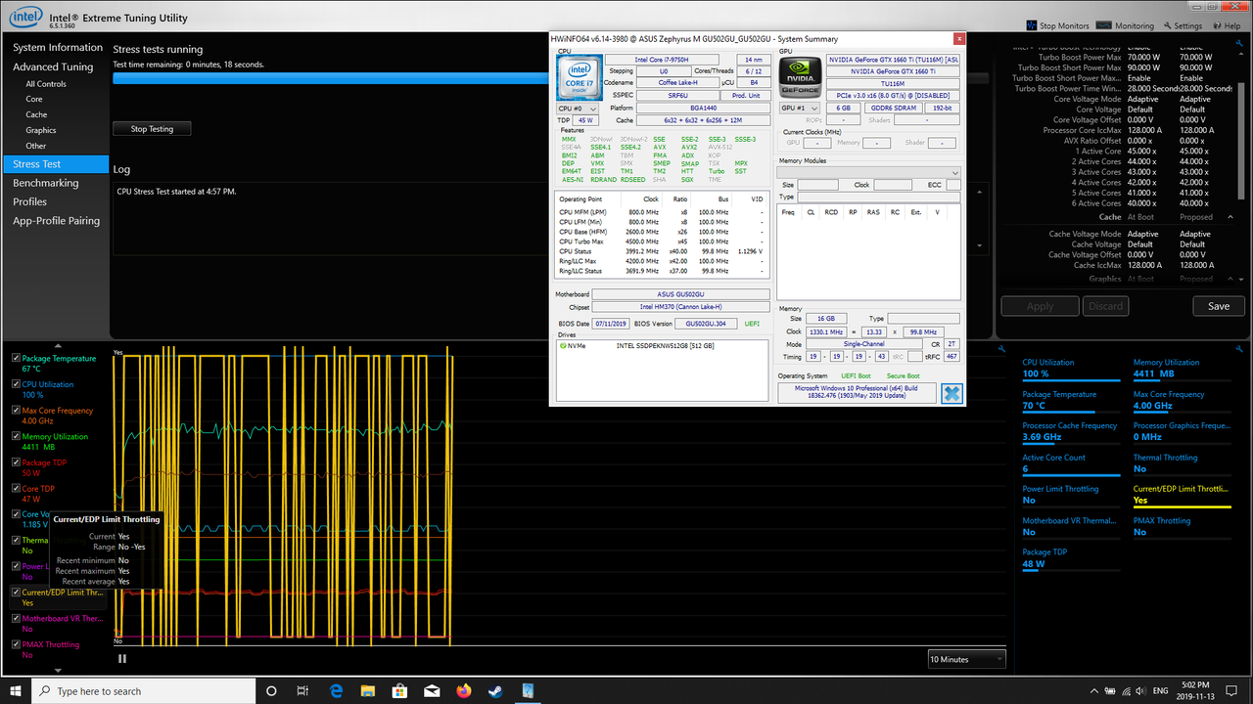Close the HWiNFO64 System Summary window
The image size is (1253, 704).
coord(959,39)
